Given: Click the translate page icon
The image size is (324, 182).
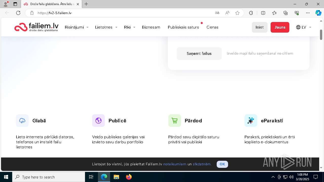Looking at the screenshot, I should pos(217,13).
